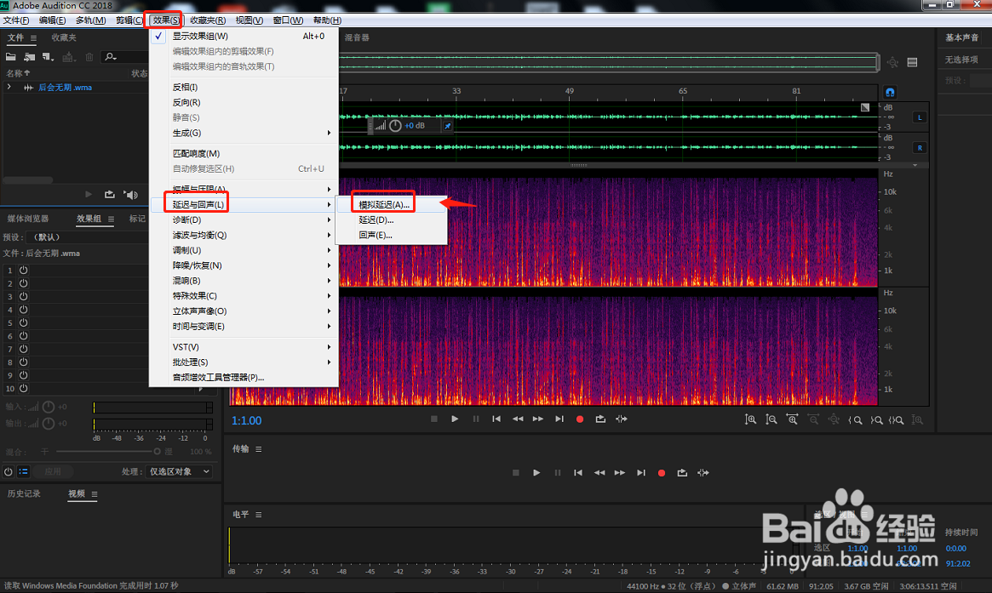Click move to next in Transport panel
The width and height of the screenshot is (992, 593).
pos(641,473)
